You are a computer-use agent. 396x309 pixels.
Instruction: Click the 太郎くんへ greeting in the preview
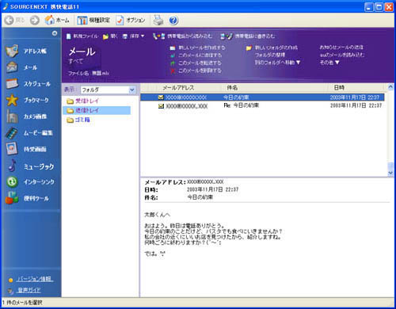tap(158, 215)
